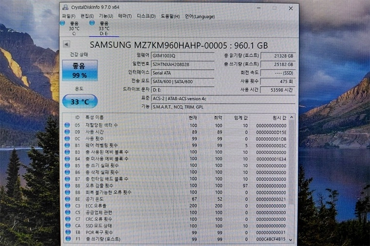Click rotation rate value ---- (SSD)
The image size is (370, 246).
[x=277, y=73]
